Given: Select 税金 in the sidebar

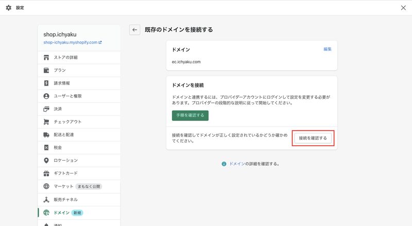Looking at the screenshot, I should point(79,147).
